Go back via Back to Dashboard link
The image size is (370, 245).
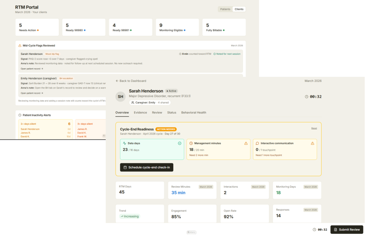pyautogui.click(x=131, y=81)
